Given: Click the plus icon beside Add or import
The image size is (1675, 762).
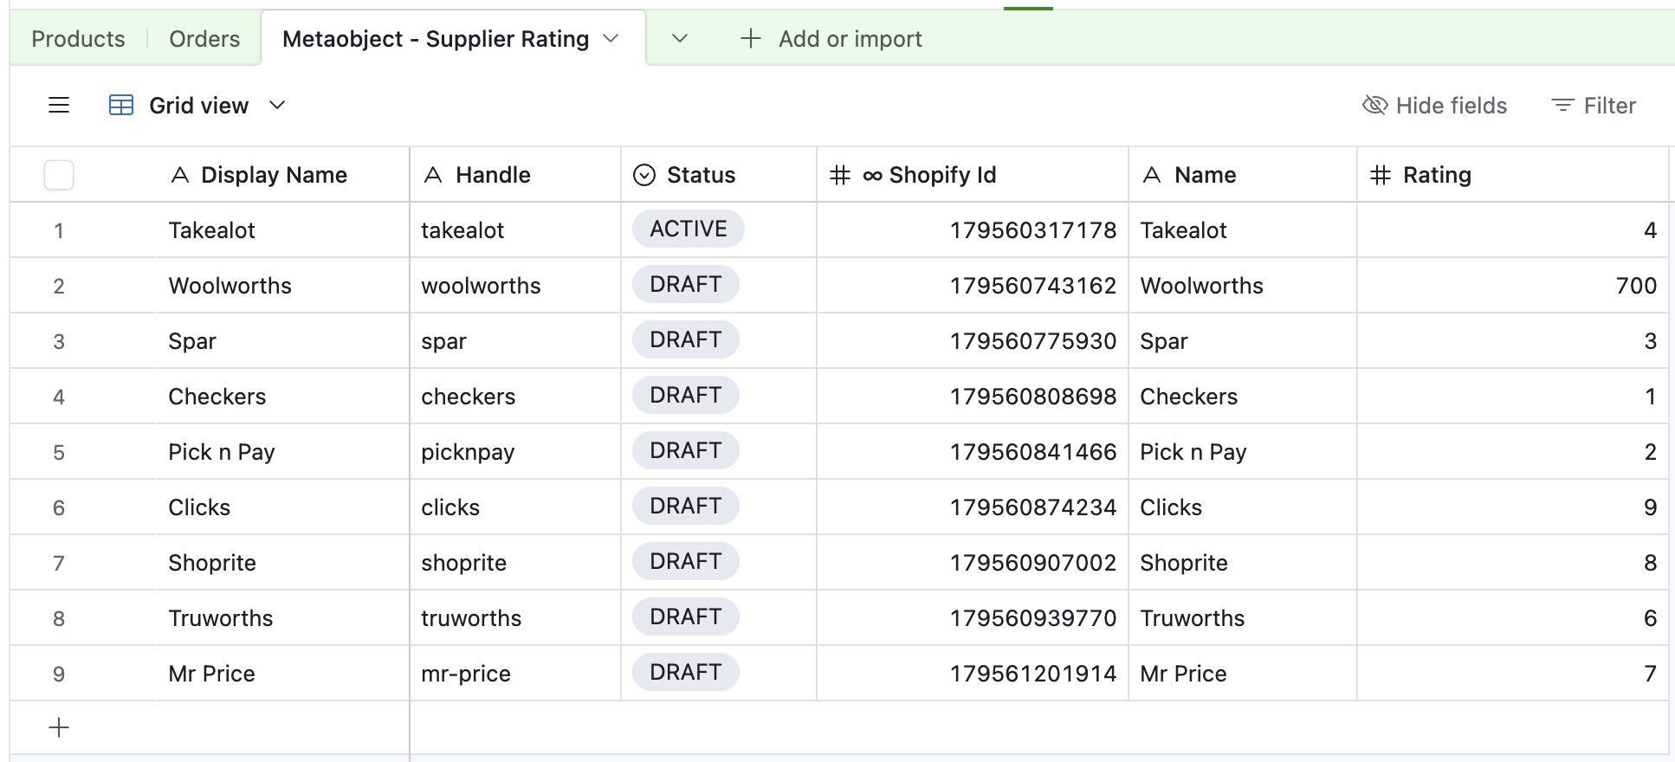Looking at the screenshot, I should coord(751,39).
